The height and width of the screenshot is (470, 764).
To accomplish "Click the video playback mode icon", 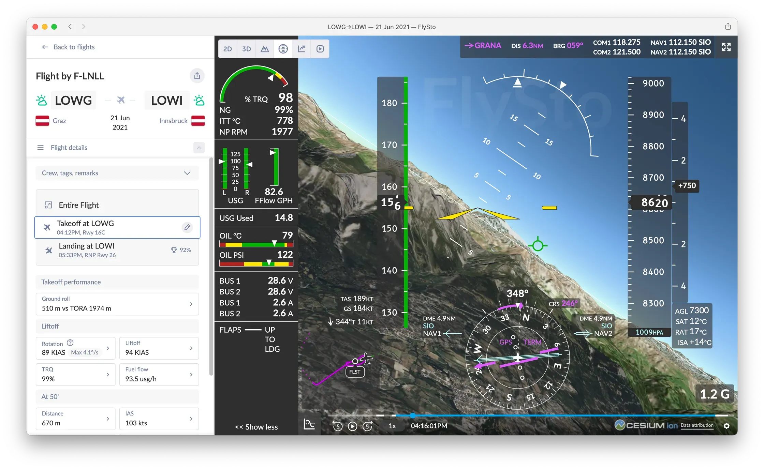I will (x=320, y=49).
